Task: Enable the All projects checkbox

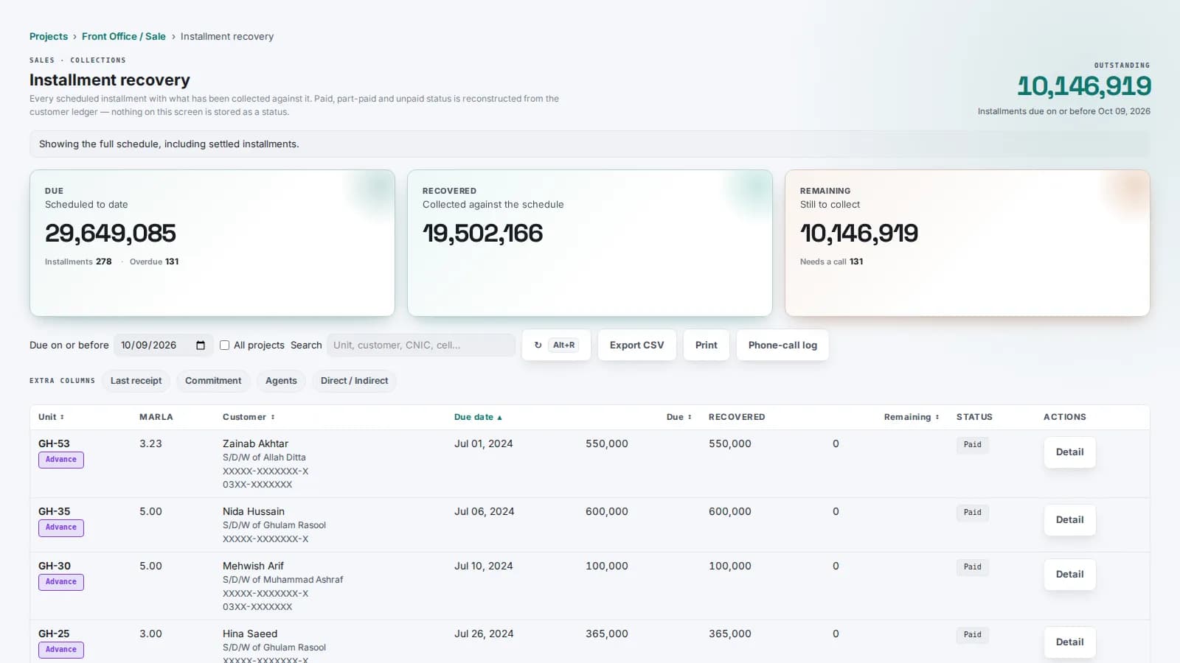Action: pos(224,345)
